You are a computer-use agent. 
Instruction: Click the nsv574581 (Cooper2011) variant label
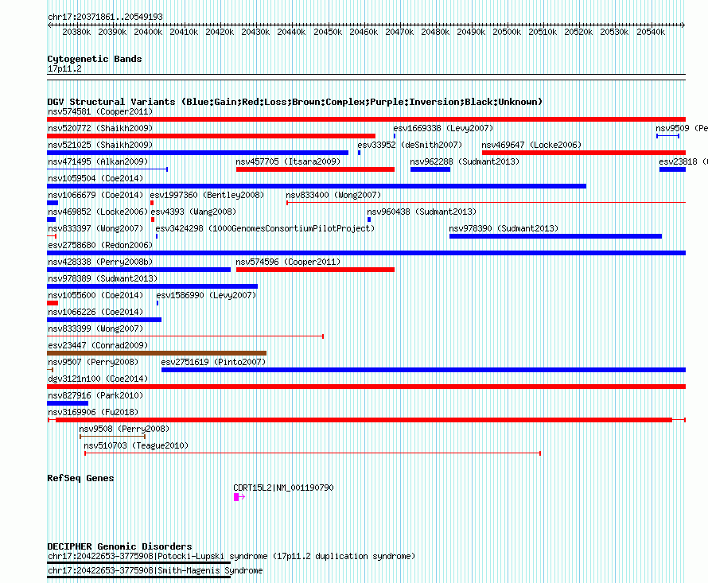coord(100,111)
